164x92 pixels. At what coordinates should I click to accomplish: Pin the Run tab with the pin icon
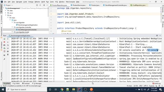pos(4,59)
